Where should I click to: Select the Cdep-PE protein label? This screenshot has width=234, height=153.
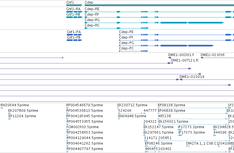coord(126,32)
